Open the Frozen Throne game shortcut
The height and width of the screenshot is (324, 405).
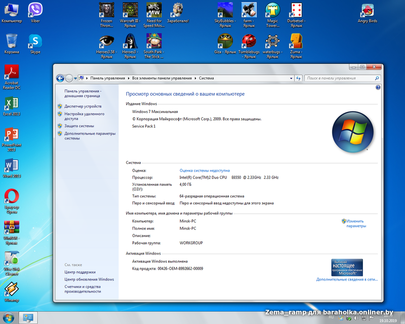click(106, 15)
